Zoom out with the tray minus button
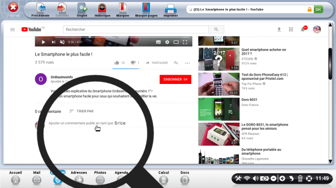The height and width of the screenshot is (188, 336). (273, 178)
